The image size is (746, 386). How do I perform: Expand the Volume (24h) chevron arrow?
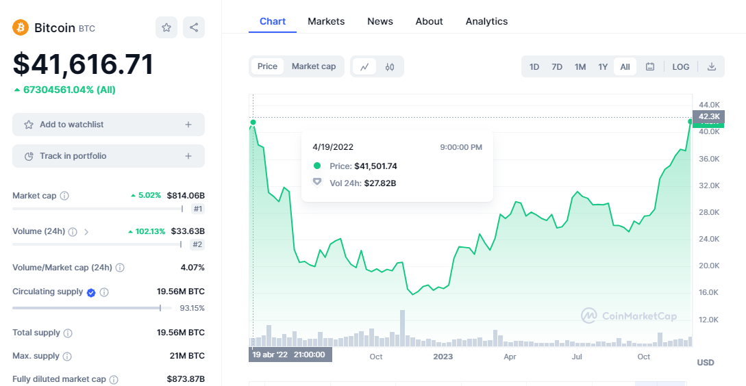coord(86,231)
